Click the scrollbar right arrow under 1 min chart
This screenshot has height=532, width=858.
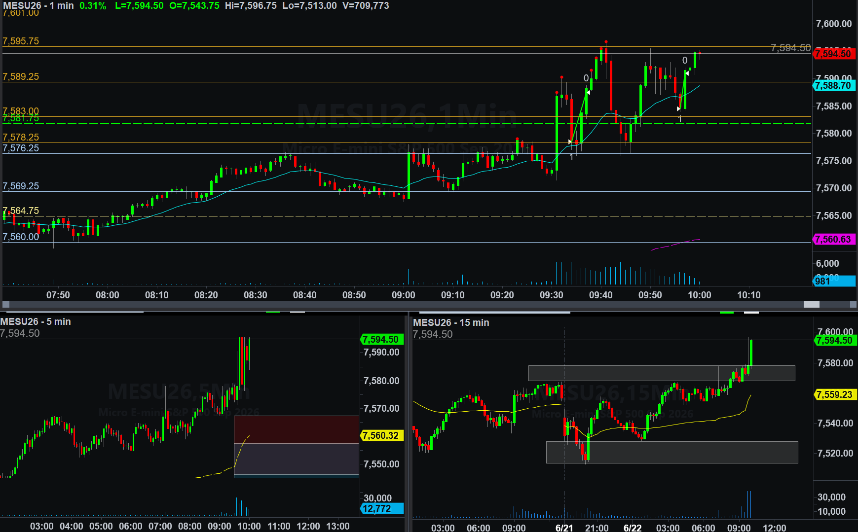[x=853, y=304]
